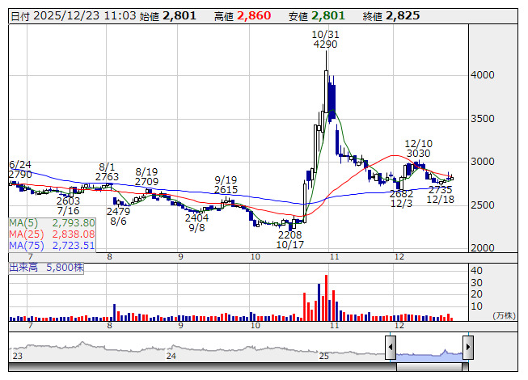528x380 pixels.
Task: Click the 10/17 2208 low label
Action: (289, 238)
